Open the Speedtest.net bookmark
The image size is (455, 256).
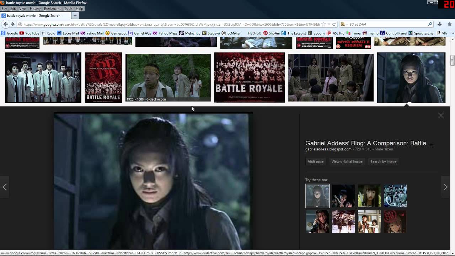tap(421, 33)
